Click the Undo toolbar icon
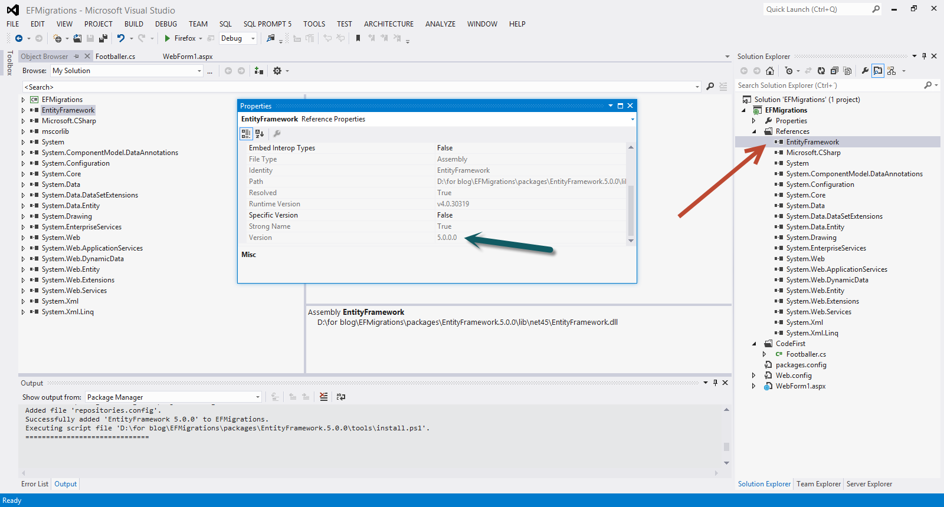 click(x=121, y=38)
